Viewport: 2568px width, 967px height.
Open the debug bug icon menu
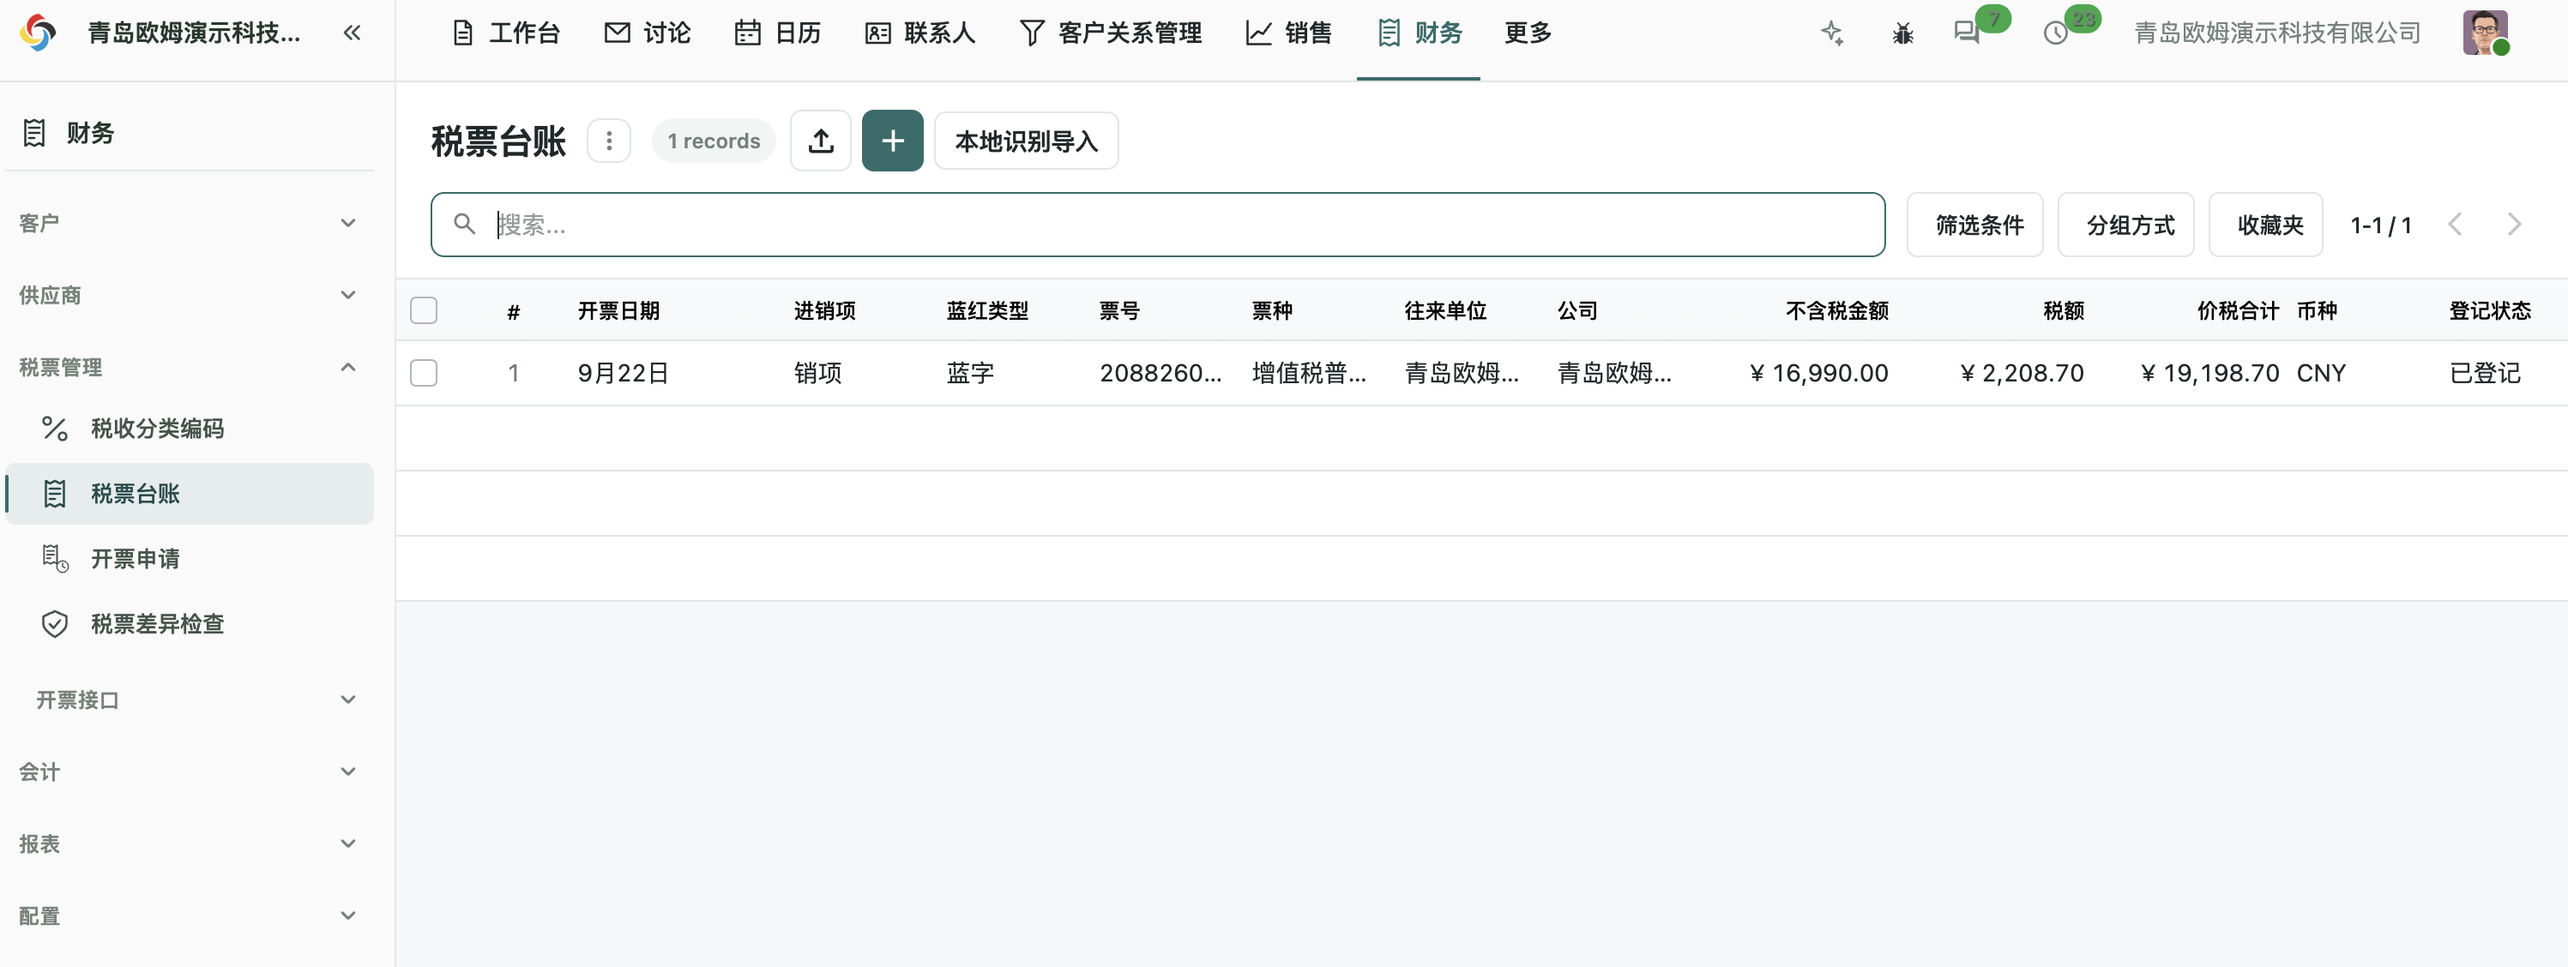(1902, 33)
